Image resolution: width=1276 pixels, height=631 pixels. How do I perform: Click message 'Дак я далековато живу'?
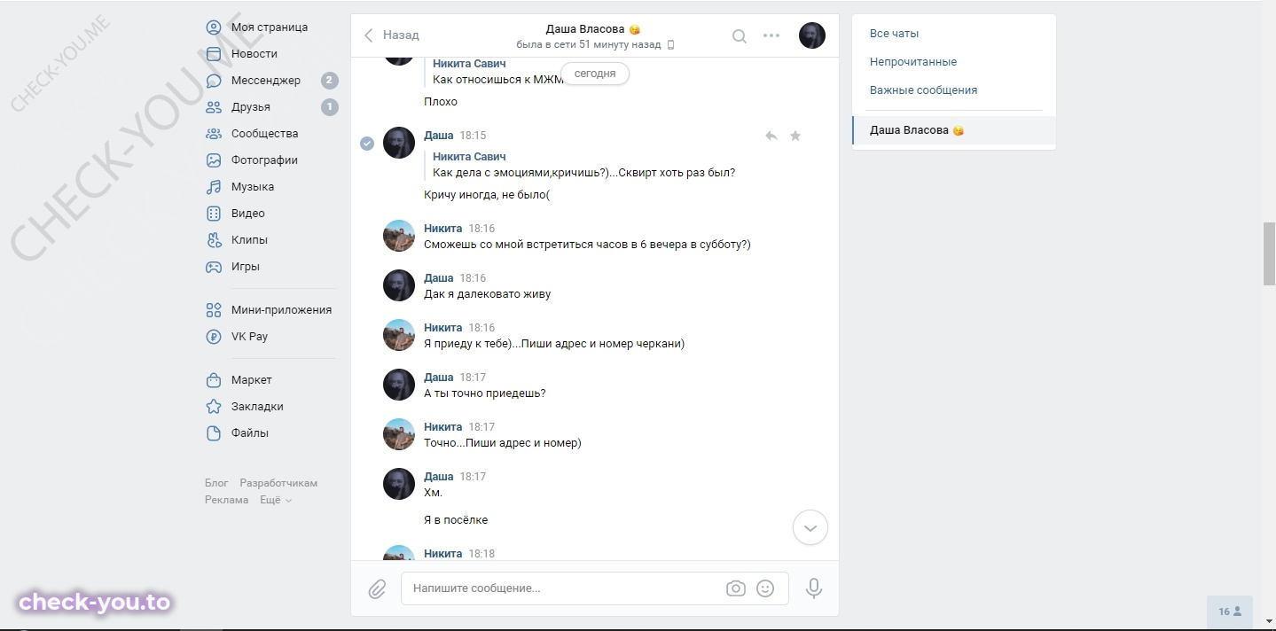[x=487, y=294]
